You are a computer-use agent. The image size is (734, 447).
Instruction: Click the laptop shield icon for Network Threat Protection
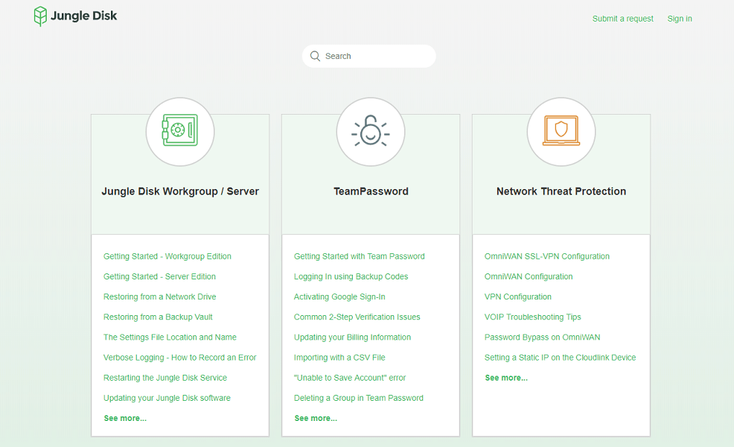(x=561, y=130)
